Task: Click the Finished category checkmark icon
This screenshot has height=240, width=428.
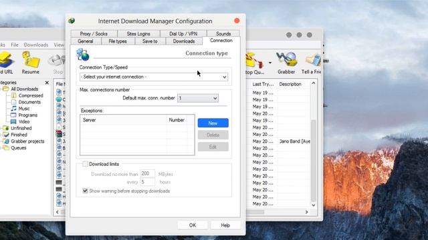Action: (x=6, y=135)
